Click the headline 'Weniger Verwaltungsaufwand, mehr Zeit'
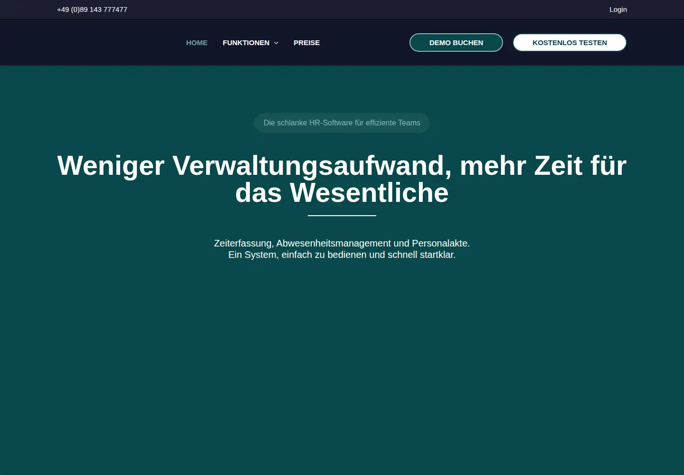The height and width of the screenshot is (475, 684). [321, 166]
